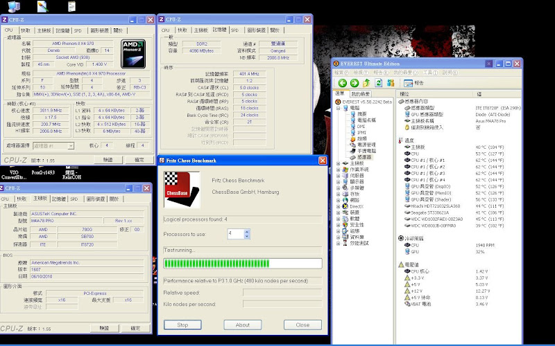Open the 檢視(V) view menu in EVEREST
This screenshot has height=346, width=555.
(361, 73)
